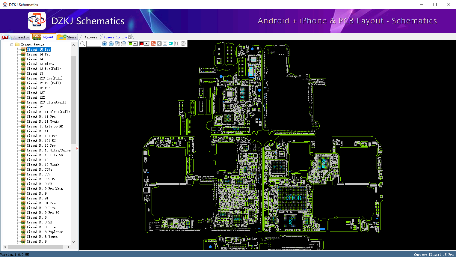Click the tree's horizontal scrollbar right arrow
The width and height of the screenshot is (456, 257).
click(69, 247)
